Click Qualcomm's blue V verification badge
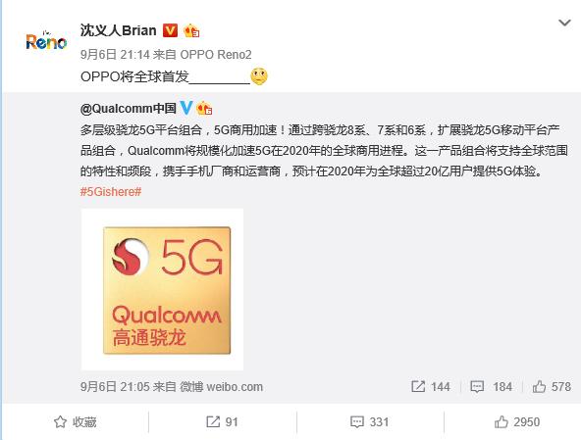581x440 pixels. click(x=186, y=108)
